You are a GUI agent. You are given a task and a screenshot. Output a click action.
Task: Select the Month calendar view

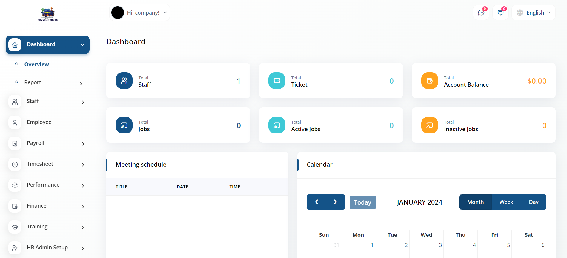click(475, 202)
